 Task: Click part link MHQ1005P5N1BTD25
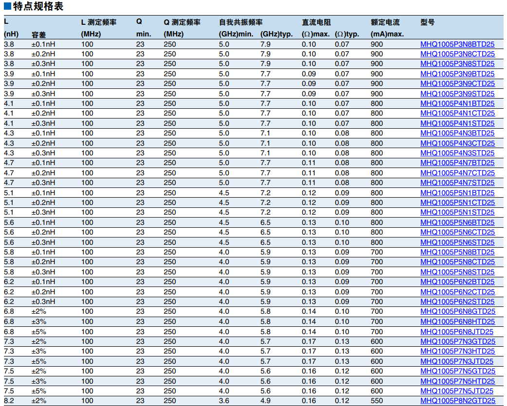pyautogui.click(x=457, y=193)
